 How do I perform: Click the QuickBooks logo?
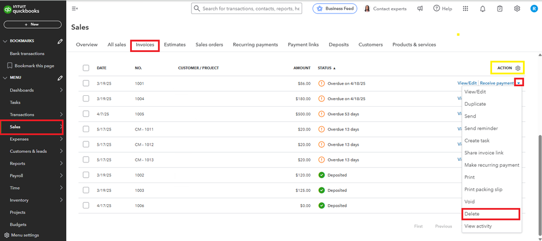point(22,9)
